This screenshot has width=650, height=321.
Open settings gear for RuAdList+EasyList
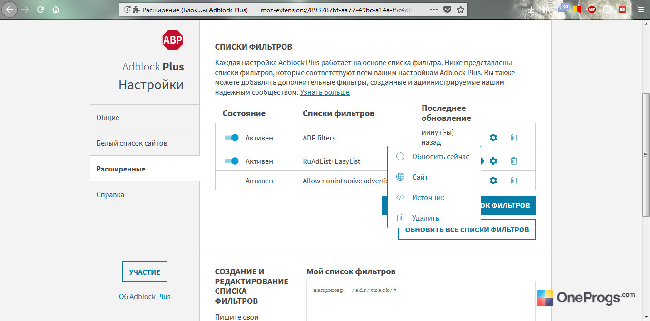[493, 161]
